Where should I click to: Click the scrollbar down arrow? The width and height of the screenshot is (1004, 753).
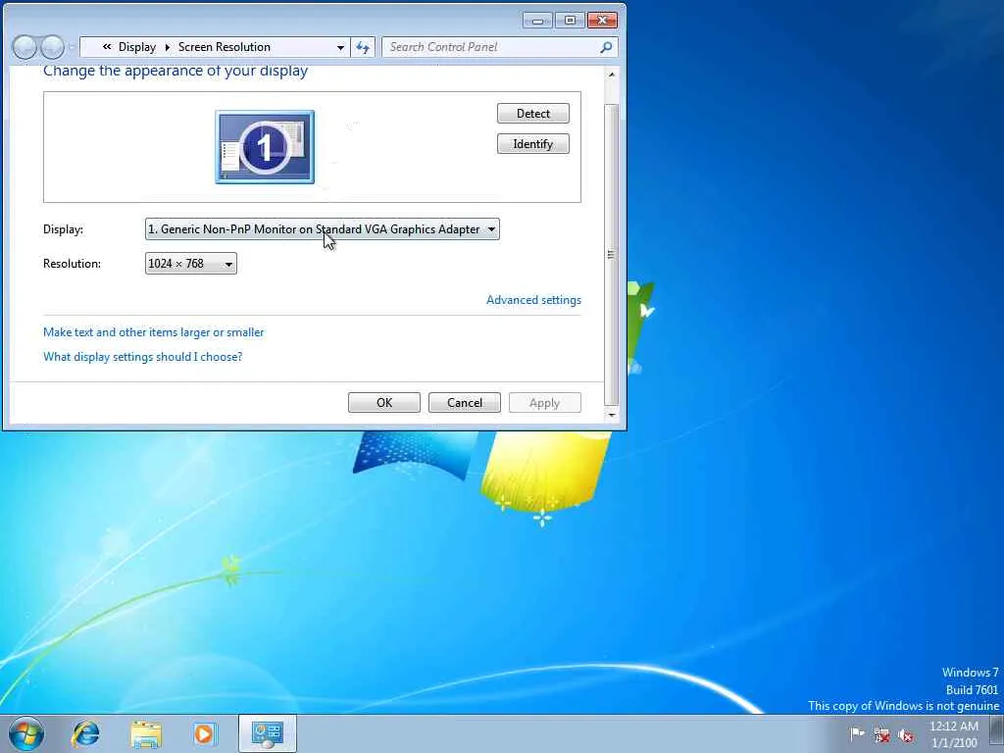tap(612, 415)
